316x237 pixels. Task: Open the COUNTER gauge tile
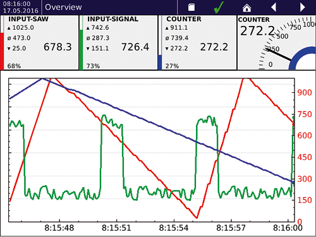point(277,42)
